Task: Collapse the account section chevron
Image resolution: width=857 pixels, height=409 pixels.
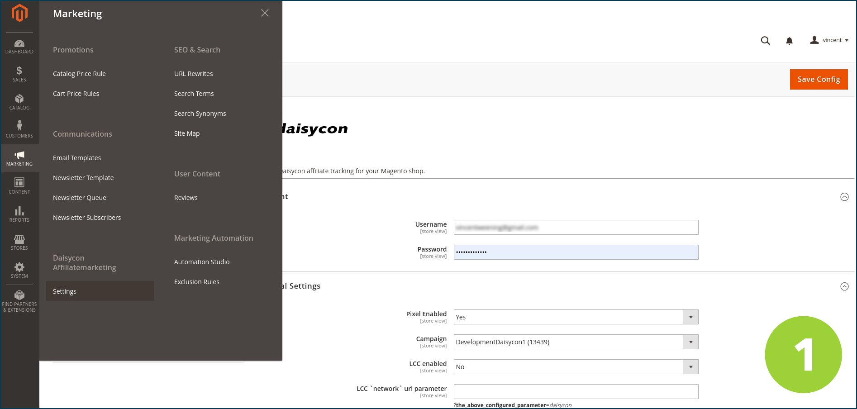Action: [x=844, y=197]
